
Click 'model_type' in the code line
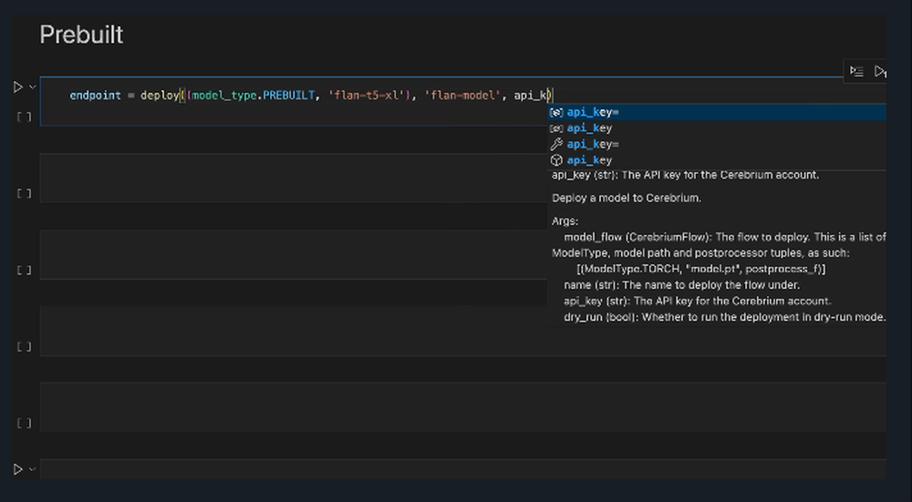[224, 96]
